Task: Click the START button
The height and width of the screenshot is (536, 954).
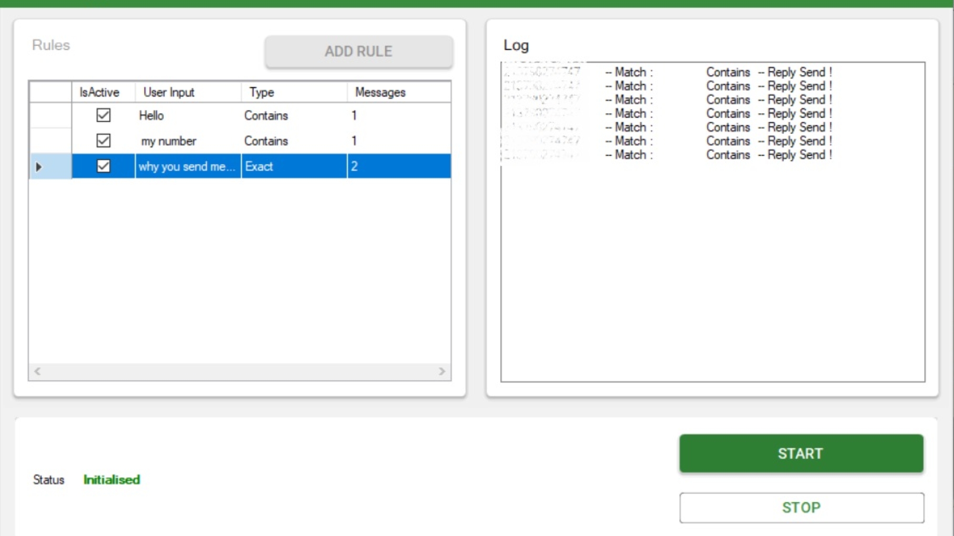Action: pyautogui.click(x=801, y=453)
